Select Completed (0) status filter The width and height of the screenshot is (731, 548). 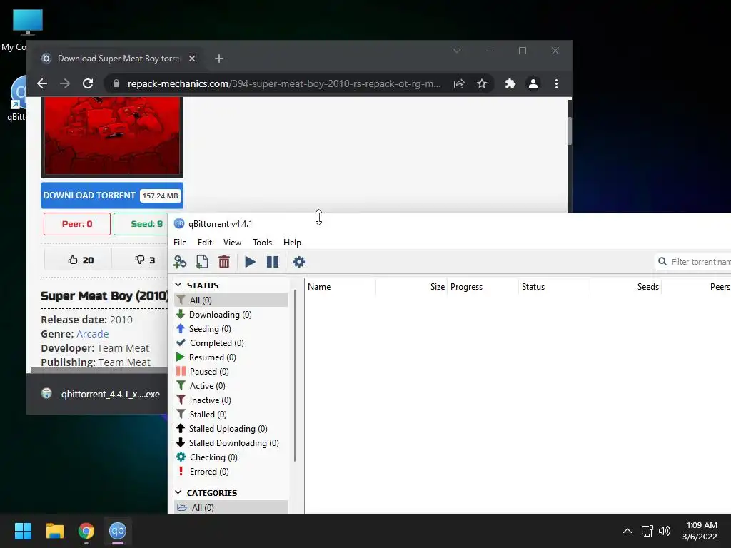click(231, 343)
